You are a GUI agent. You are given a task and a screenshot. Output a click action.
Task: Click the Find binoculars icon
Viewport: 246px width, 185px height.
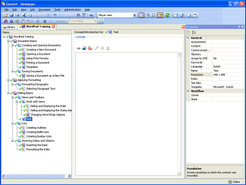tap(78, 15)
